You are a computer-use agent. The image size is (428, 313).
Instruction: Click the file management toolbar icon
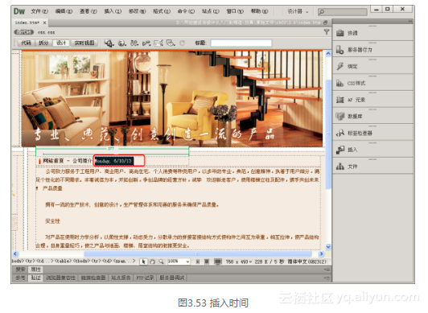(x=109, y=43)
